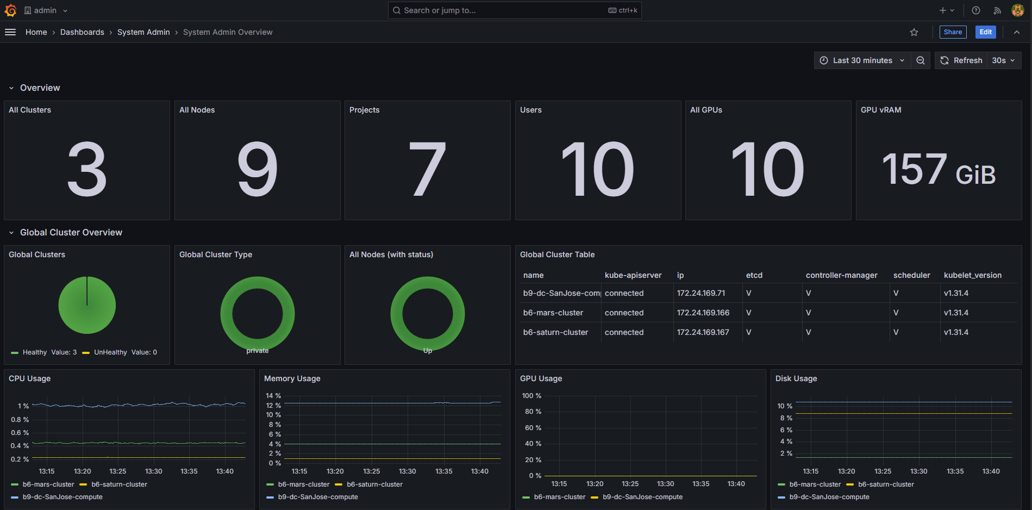Go to Dashboards breadcrumb
Viewport: 1032px width, 510px height.
tap(82, 32)
